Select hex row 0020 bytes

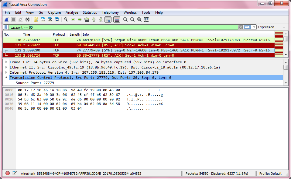click(69, 99)
